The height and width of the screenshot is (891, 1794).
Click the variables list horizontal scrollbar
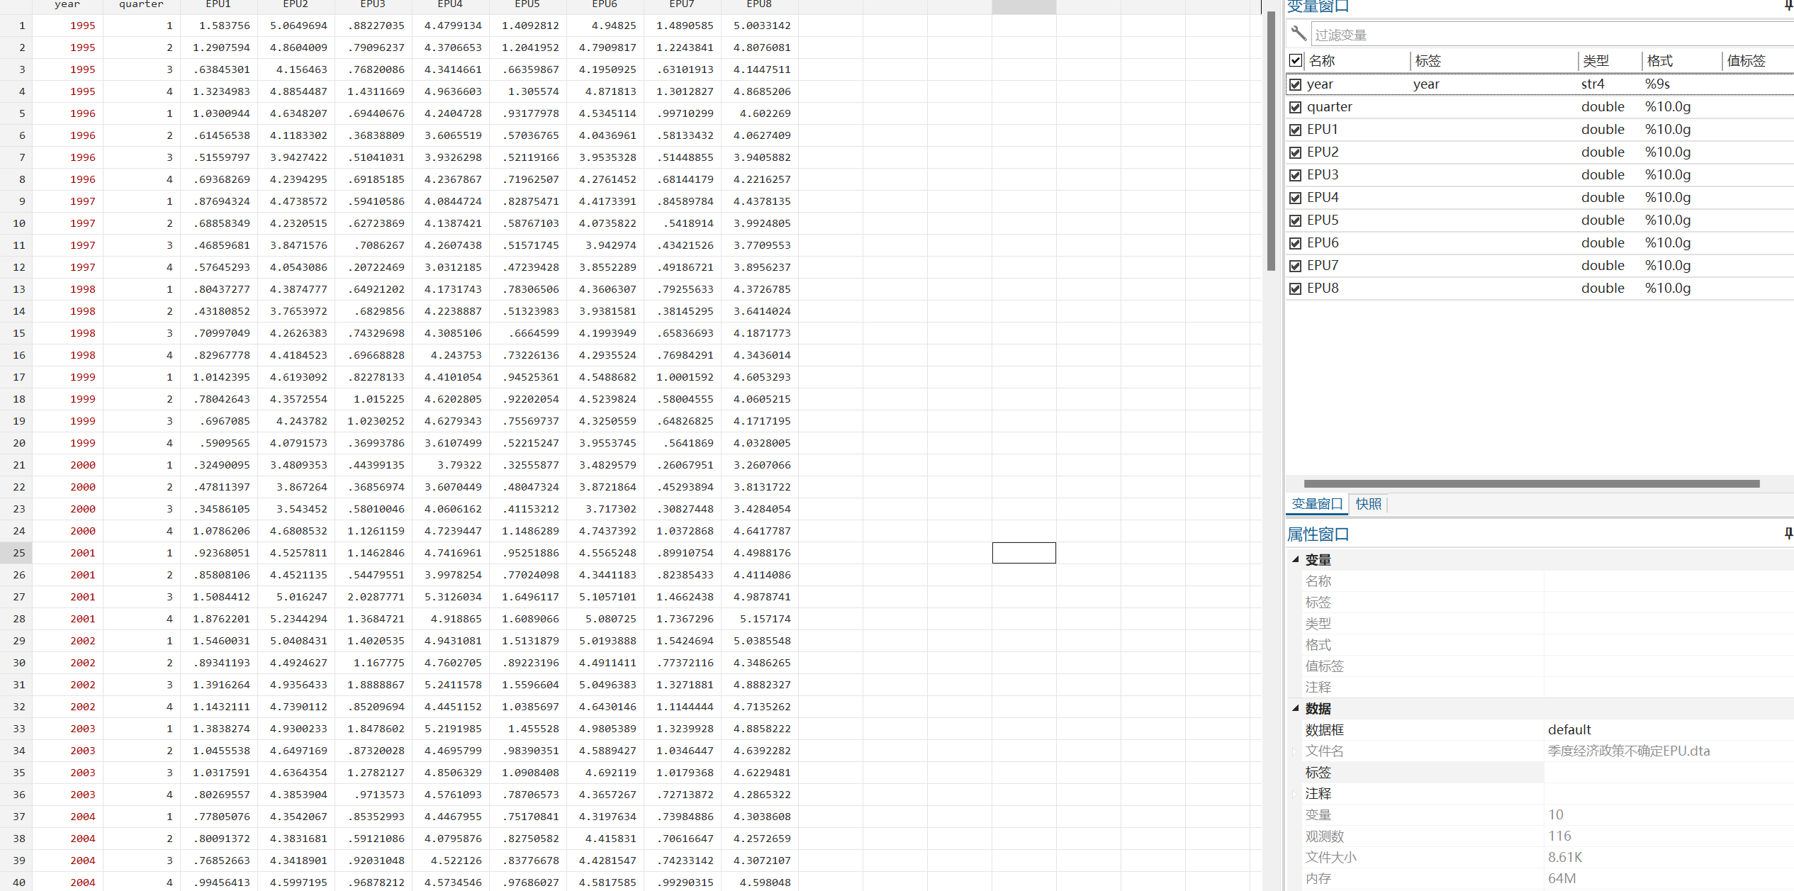pos(1531,484)
